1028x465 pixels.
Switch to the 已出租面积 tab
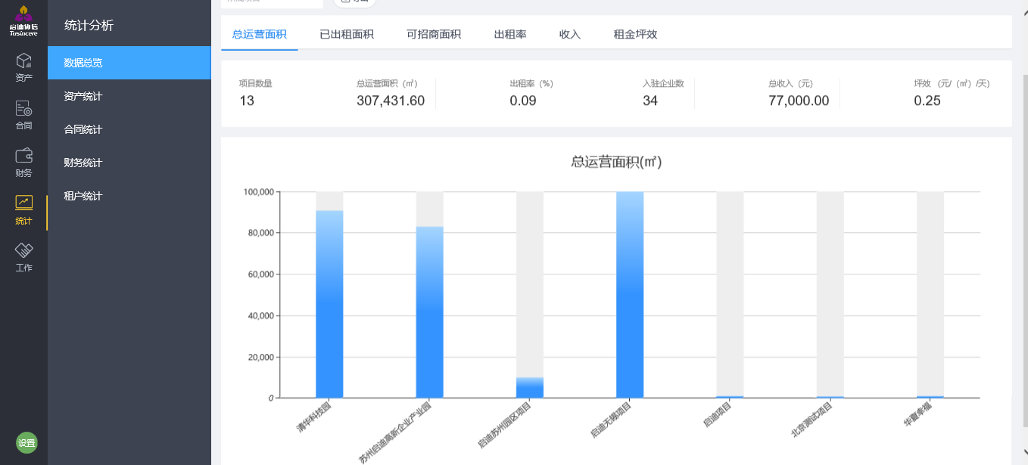(x=347, y=34)
